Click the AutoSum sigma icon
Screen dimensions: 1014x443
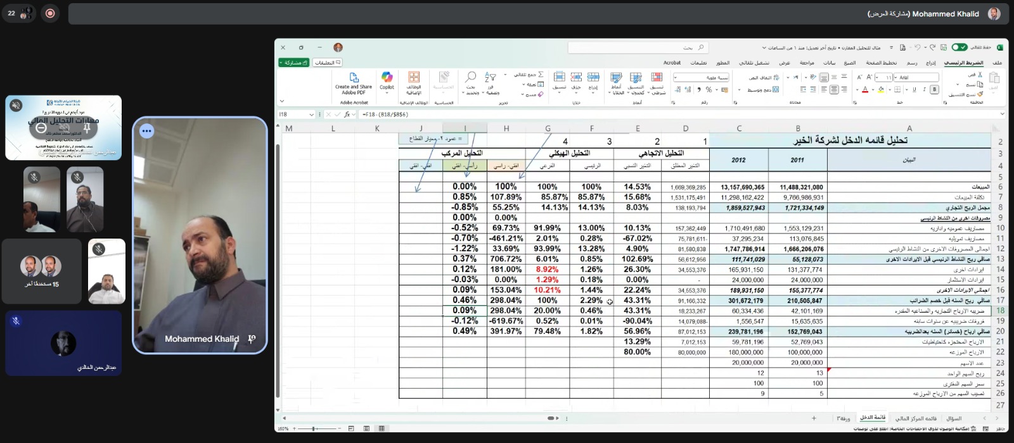point(540,74)
